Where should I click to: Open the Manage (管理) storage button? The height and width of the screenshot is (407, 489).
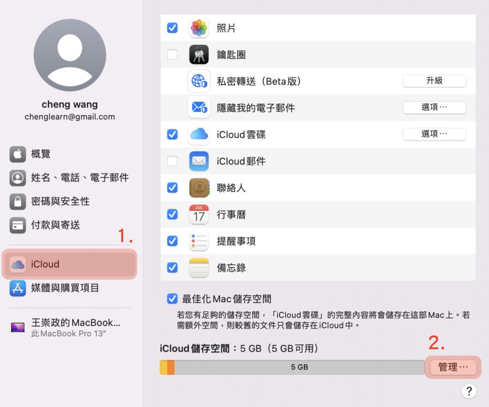click(x=453, y=367)
